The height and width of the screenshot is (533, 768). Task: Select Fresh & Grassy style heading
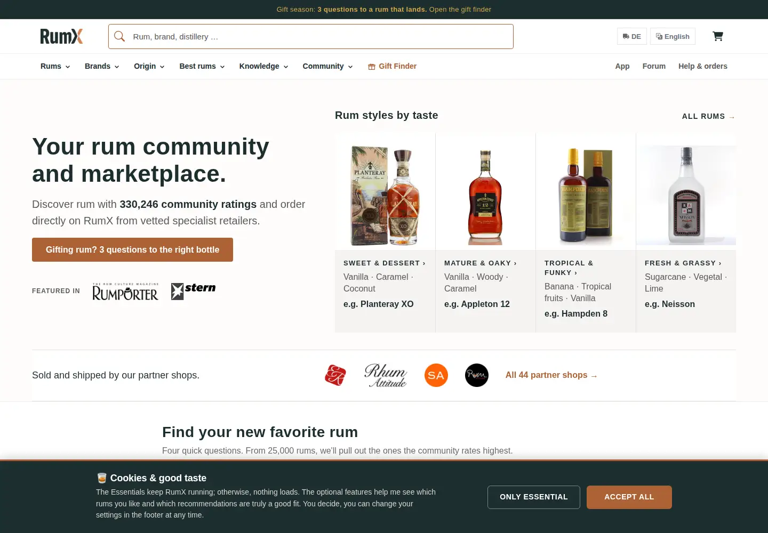pos(683,263)
